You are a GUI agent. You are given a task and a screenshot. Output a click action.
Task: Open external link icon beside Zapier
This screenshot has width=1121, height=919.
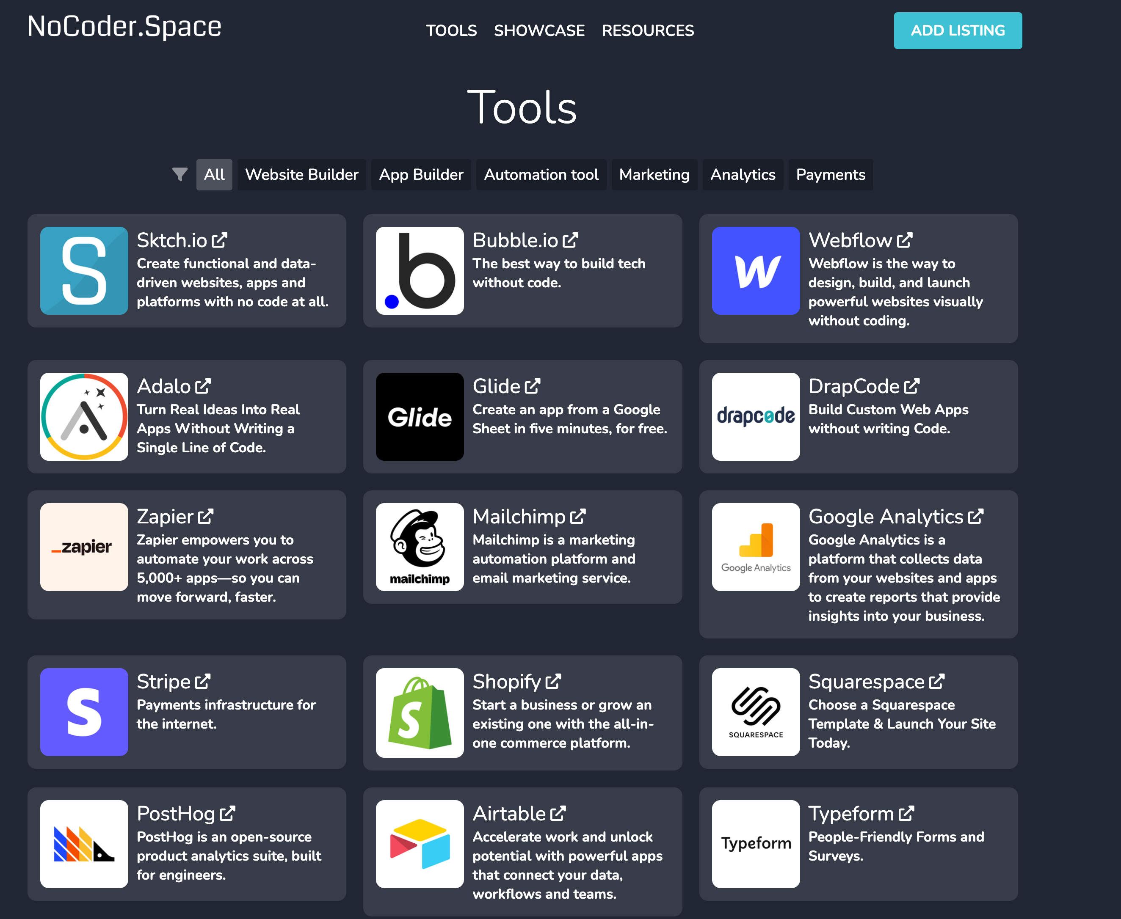coord(205,516)
